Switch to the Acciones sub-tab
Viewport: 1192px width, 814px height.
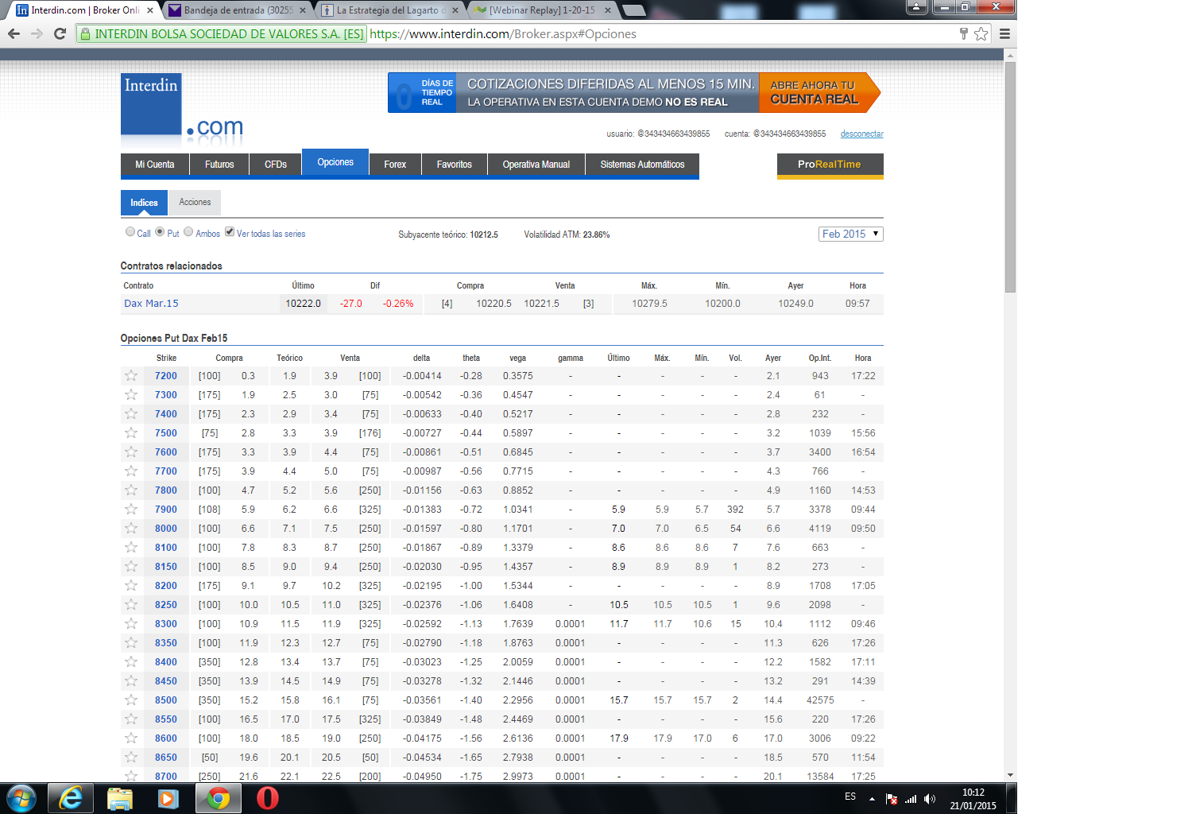(195, 202)
